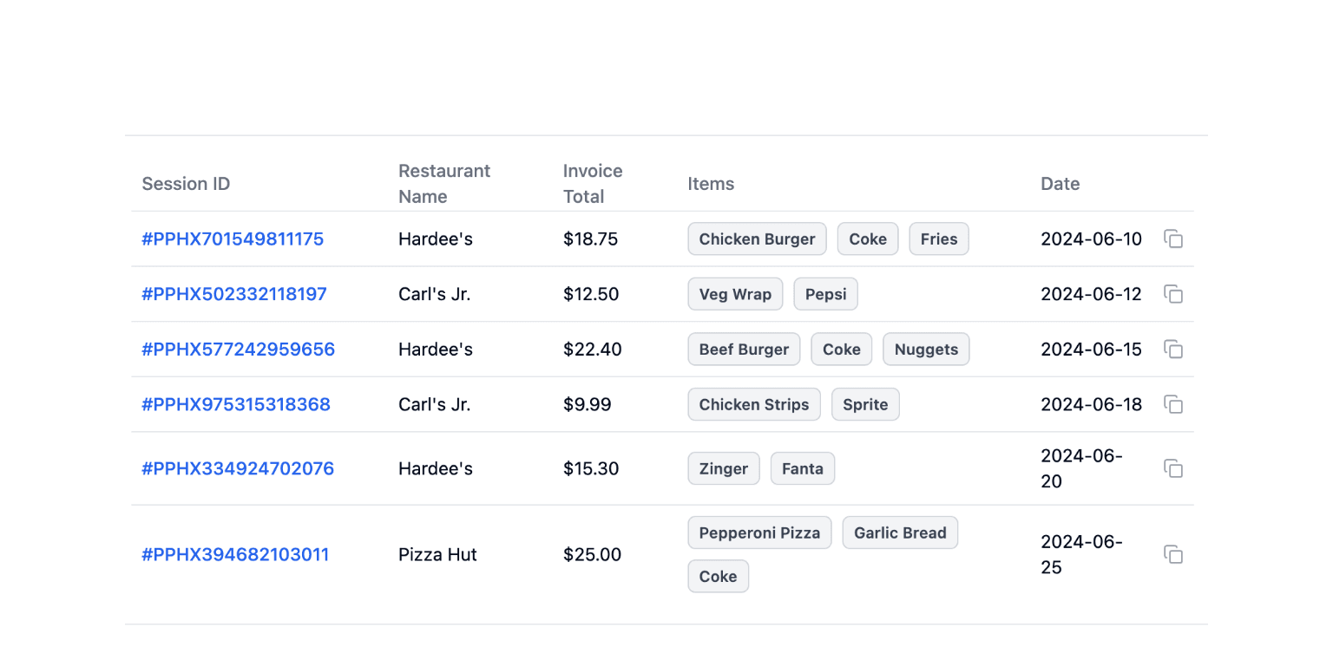The height and width of the screenshot is (647, 1333).
Task: Select the Chicken Burger item tag
Action: click(757, 239)
